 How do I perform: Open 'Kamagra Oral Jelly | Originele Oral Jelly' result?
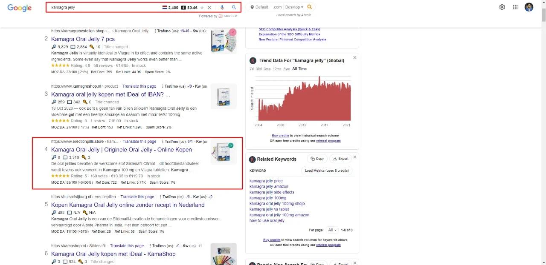pos(122,150)
